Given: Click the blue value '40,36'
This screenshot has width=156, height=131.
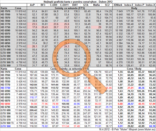Looking at the screenshot, I should 141,88.
